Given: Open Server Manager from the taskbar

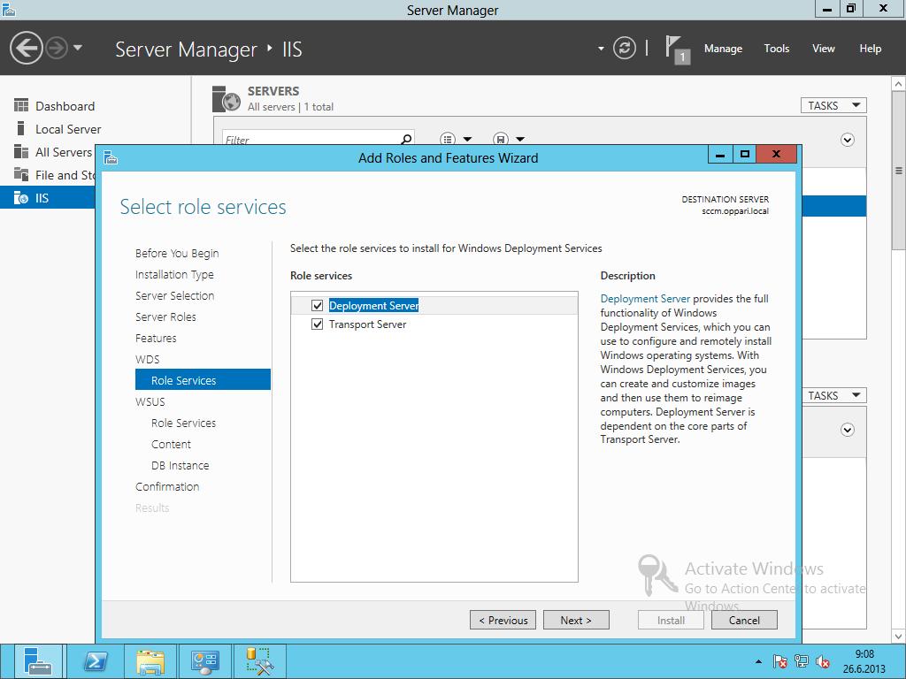Looking at the screenshot, I should tap(38, 661).
